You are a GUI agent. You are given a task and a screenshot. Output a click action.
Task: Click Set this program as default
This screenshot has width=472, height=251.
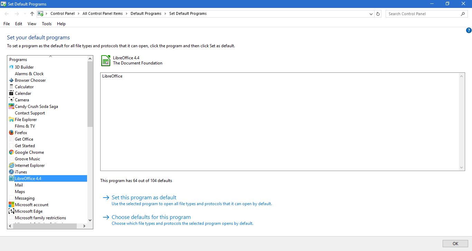click(144, 197)
